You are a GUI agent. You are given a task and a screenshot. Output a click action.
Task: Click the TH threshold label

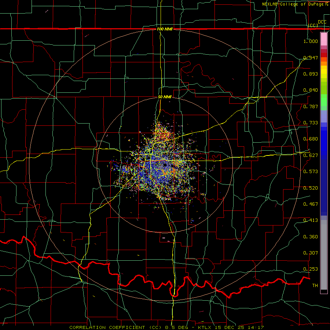[315, 286]
